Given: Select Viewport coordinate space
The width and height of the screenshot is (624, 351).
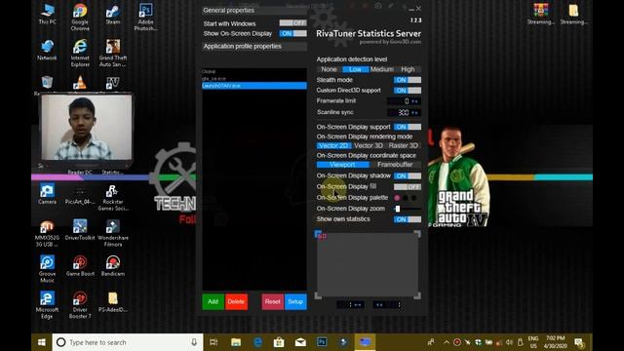Looking at the screenshot, I should (342, 165).
